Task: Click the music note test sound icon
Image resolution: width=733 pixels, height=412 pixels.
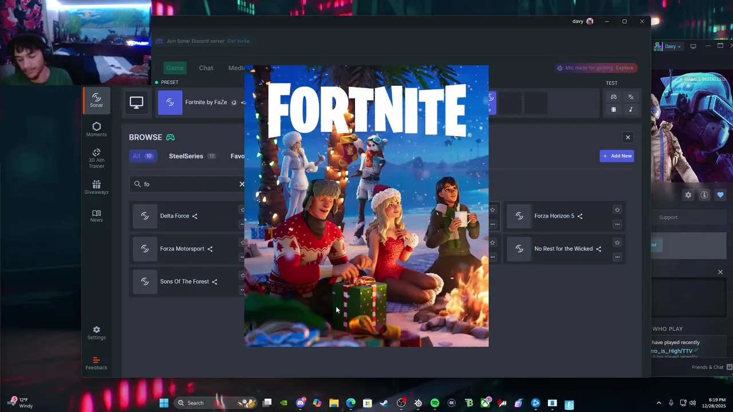Action: point(630,109)
